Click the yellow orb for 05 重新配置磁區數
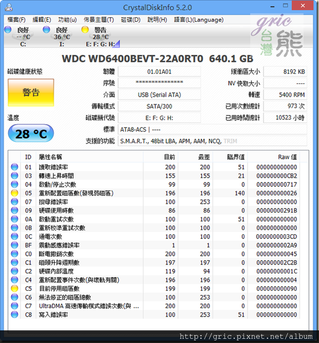Viewport: 319px width, 343px height. [14, 193]
